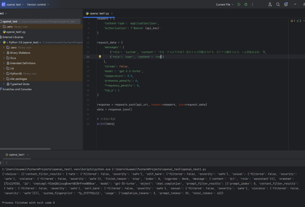Screen dimensions: 305x207
Task: Open the Code With Me user icon
Action: 270,4
